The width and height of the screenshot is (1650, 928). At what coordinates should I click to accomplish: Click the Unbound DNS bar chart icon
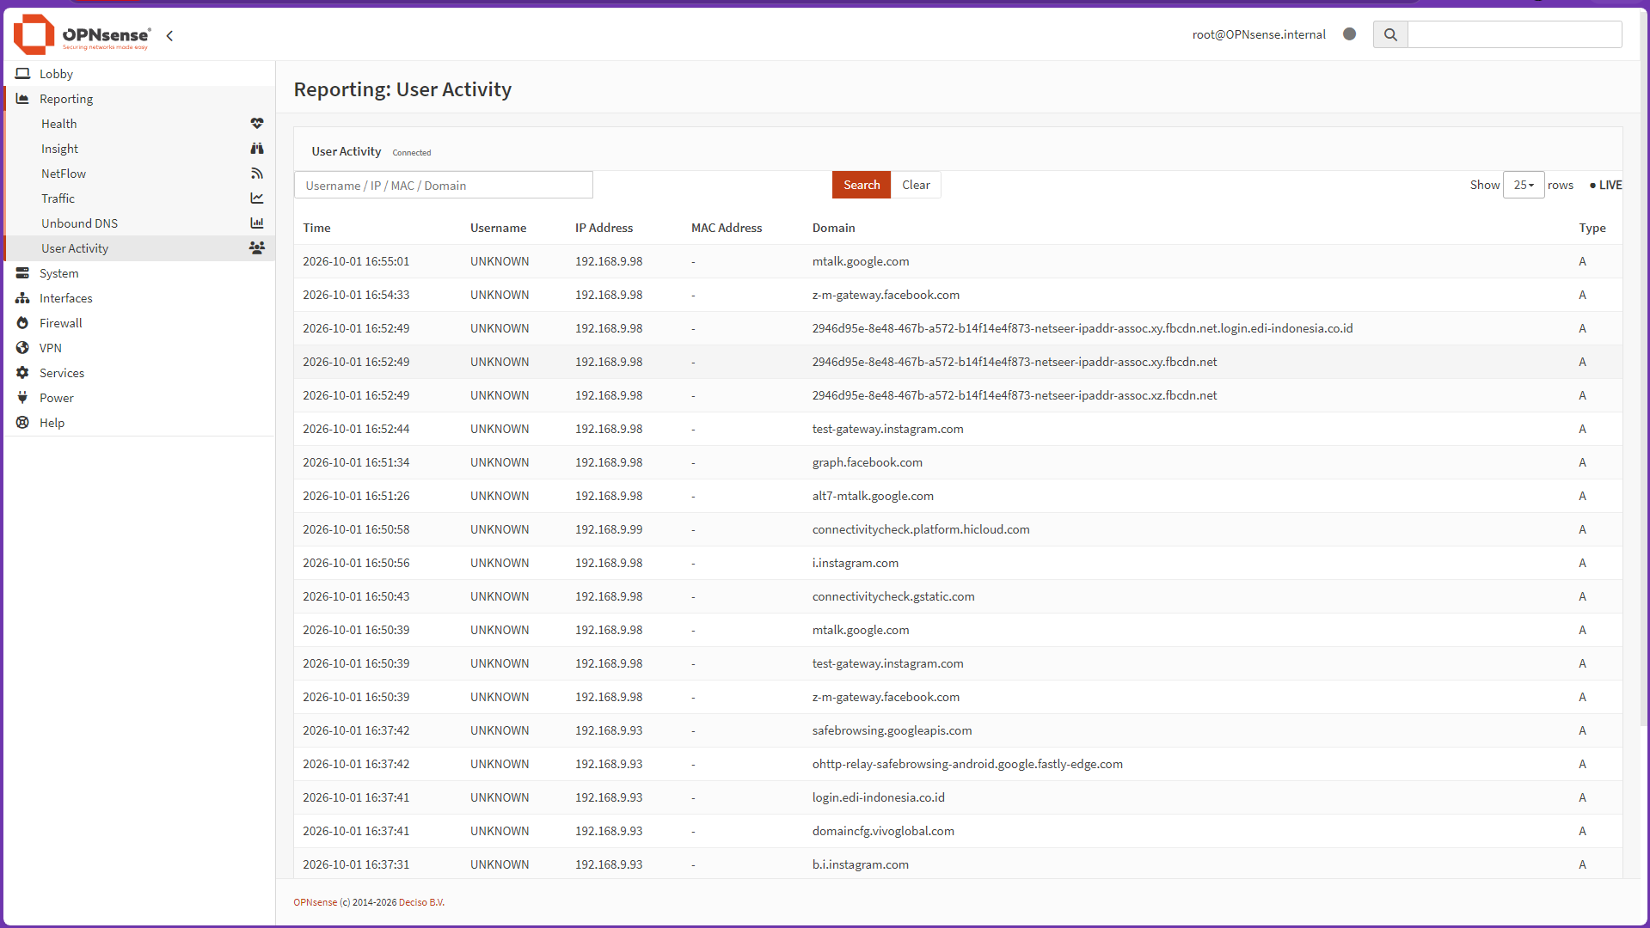tap(257, 223)
